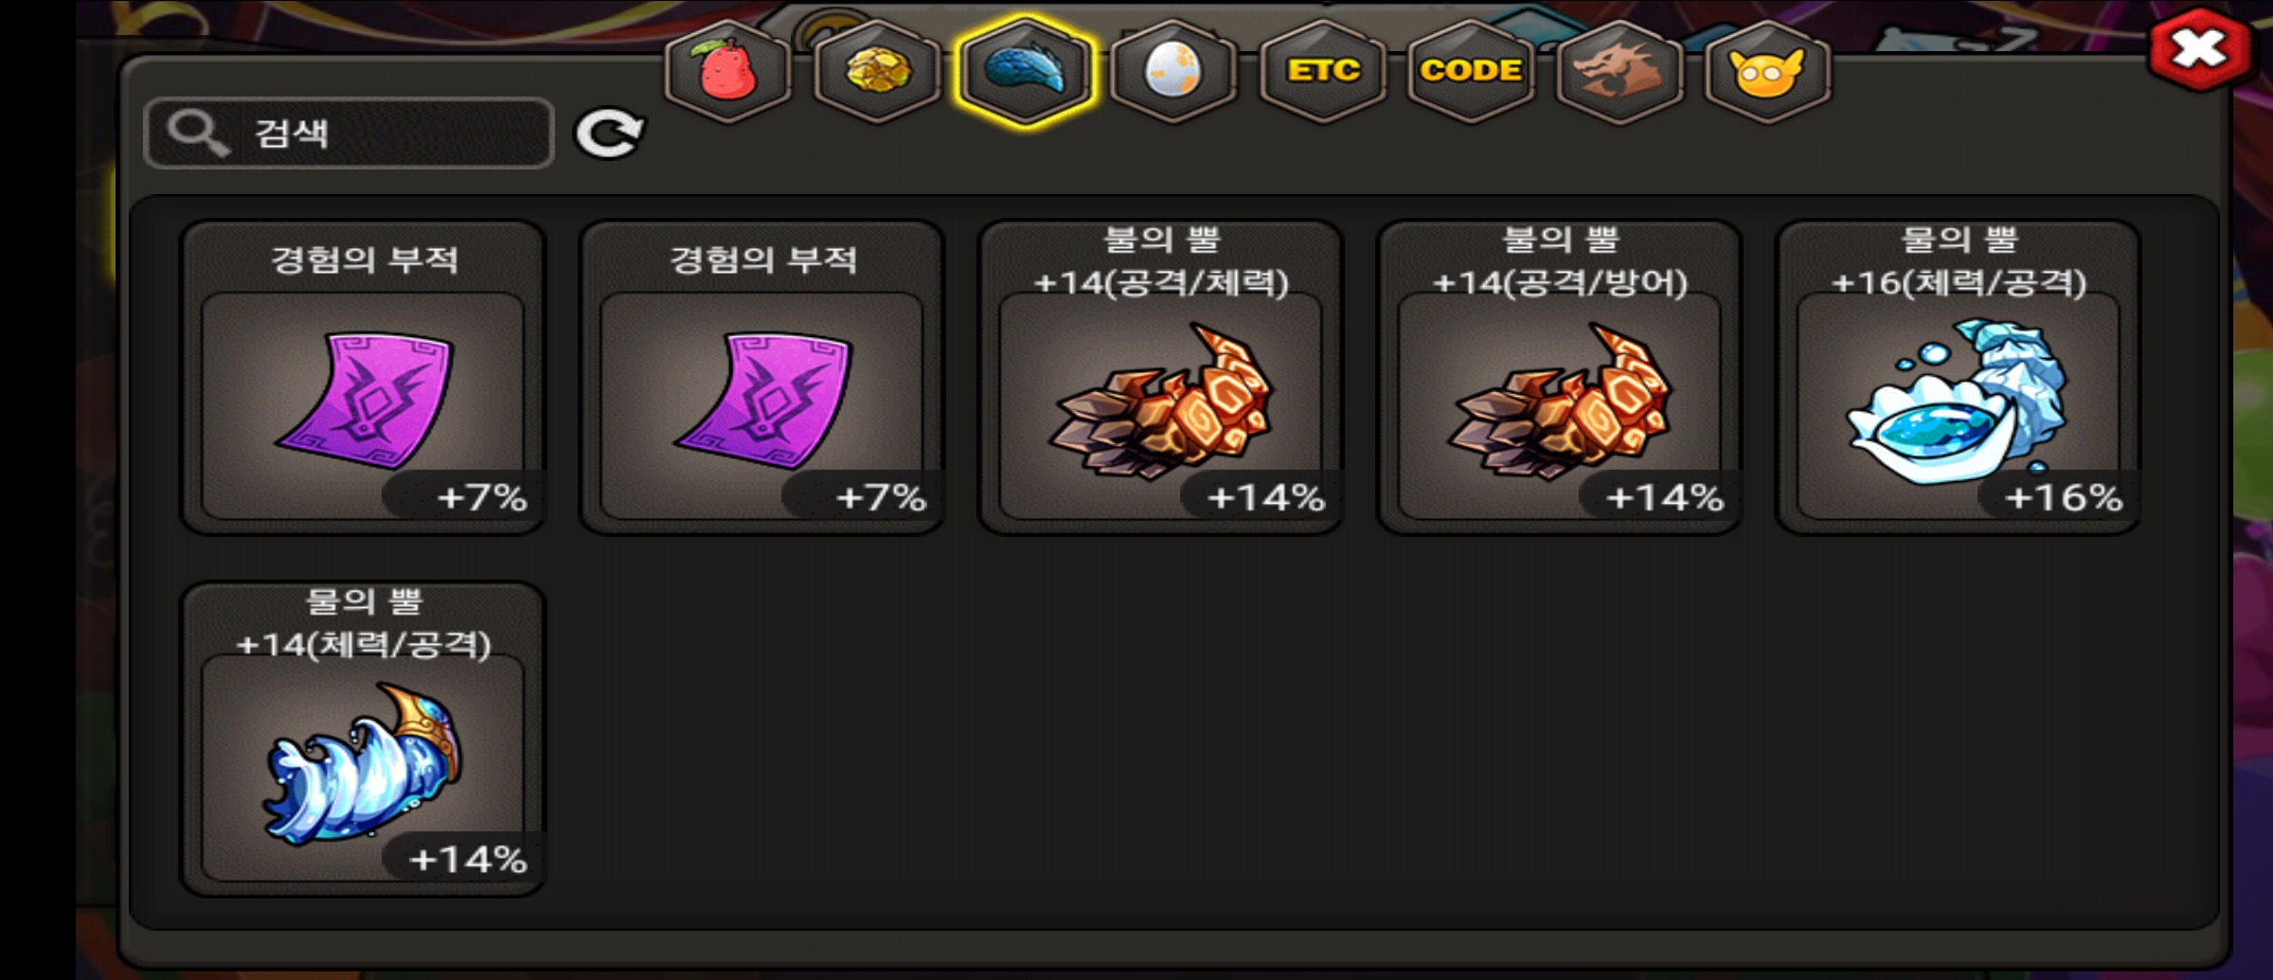Switch to the ETC tab
2273x980 pixels.
tap(1323, 71)
